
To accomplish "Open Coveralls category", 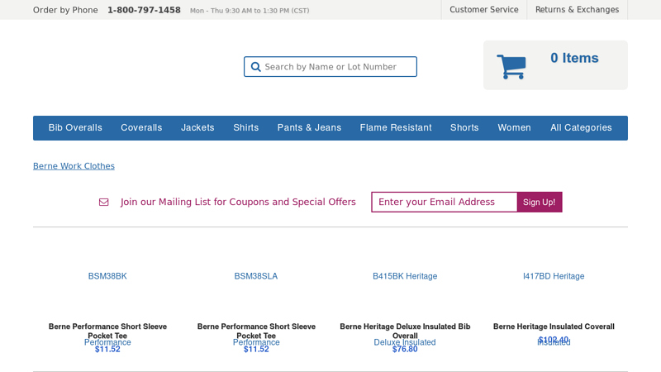I will click(141, 128).
